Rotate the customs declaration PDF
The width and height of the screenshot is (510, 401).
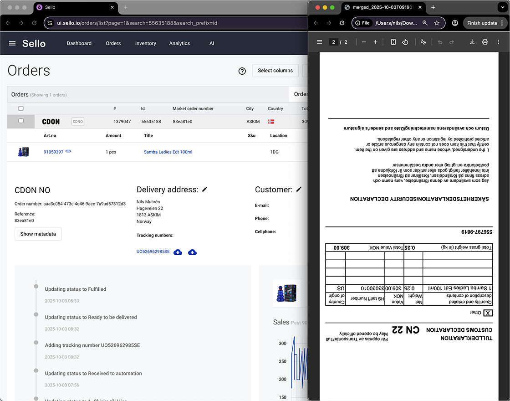(x=405, y=42)
